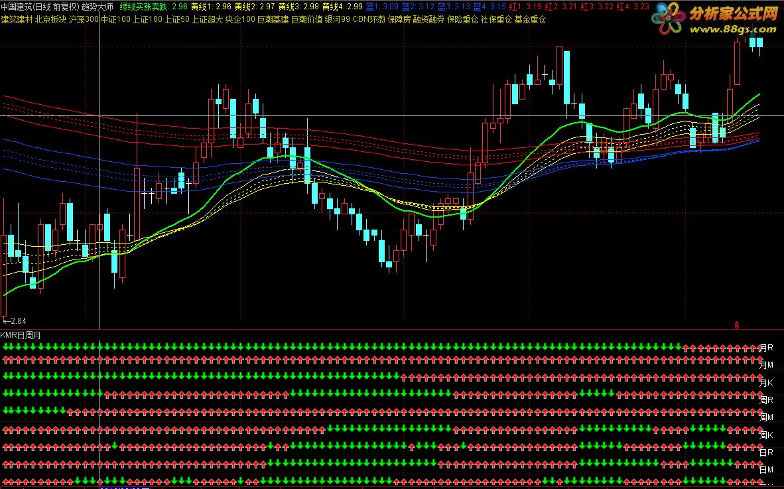Screen dimensions: 784x489
Task: Click the 趋势大师 indicator name
Action: click(x=98, y=7)
